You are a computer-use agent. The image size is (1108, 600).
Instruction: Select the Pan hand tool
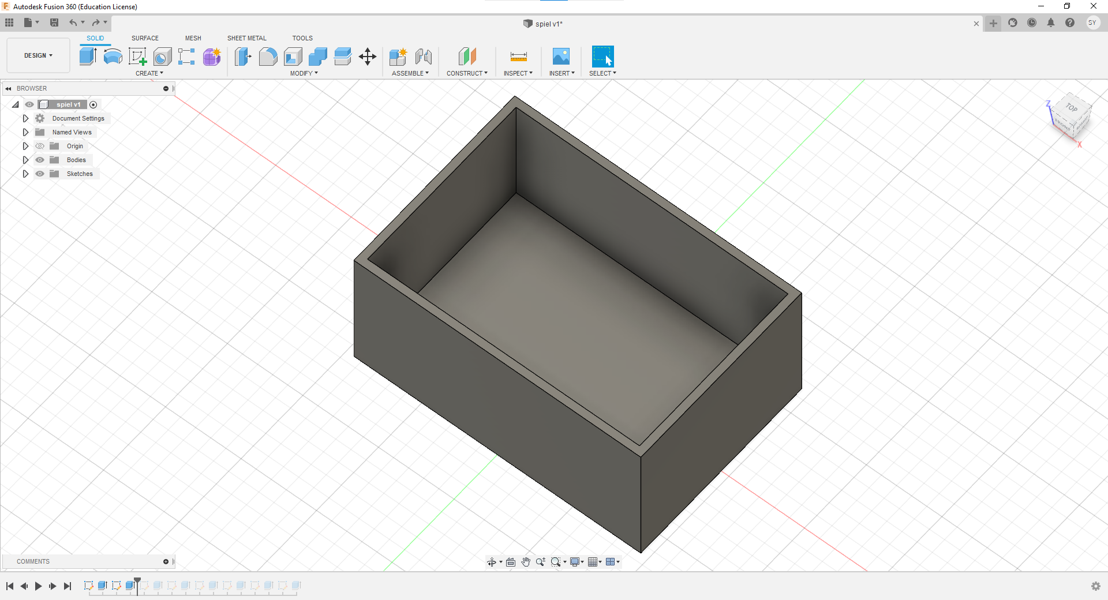526,562
